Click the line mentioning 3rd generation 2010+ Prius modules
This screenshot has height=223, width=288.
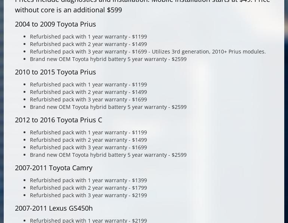(148, 52)
